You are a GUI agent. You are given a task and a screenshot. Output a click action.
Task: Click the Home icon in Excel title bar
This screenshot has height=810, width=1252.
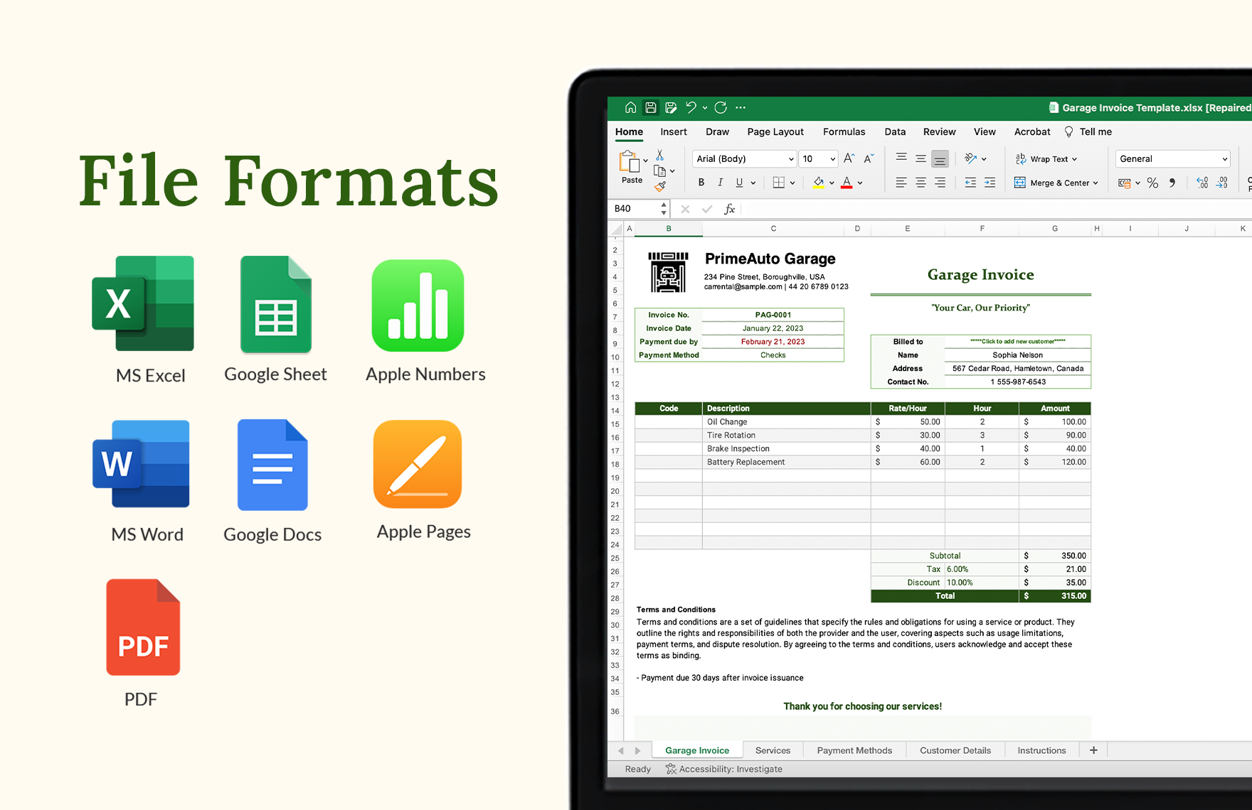pyautogui.click(x=630, y=107)
